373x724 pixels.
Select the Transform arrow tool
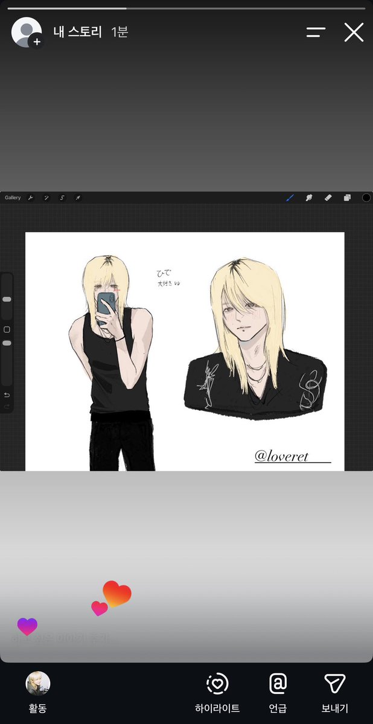pos(78,198)
